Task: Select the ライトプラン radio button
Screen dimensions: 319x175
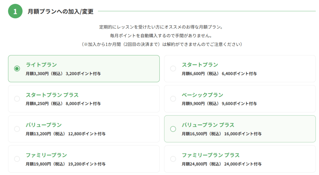Action: coord(17,69)
